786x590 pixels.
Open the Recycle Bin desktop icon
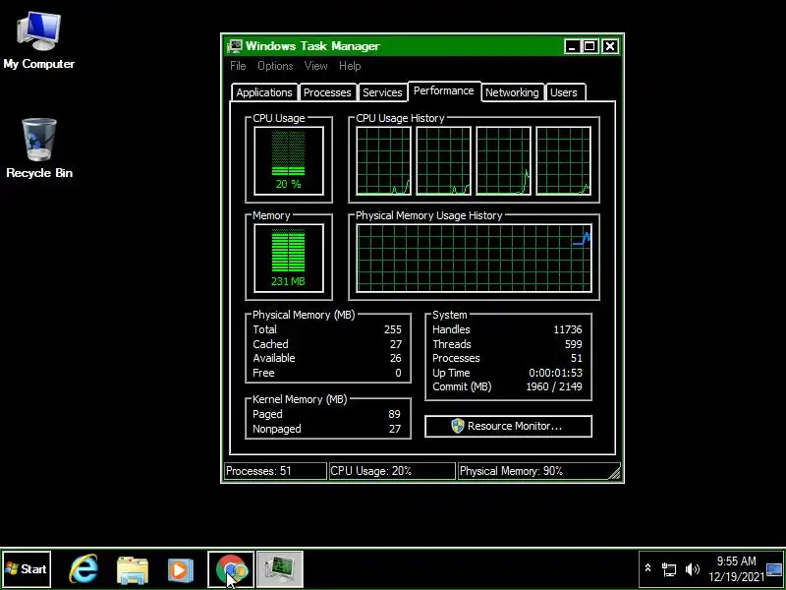(x=39, y=148)
